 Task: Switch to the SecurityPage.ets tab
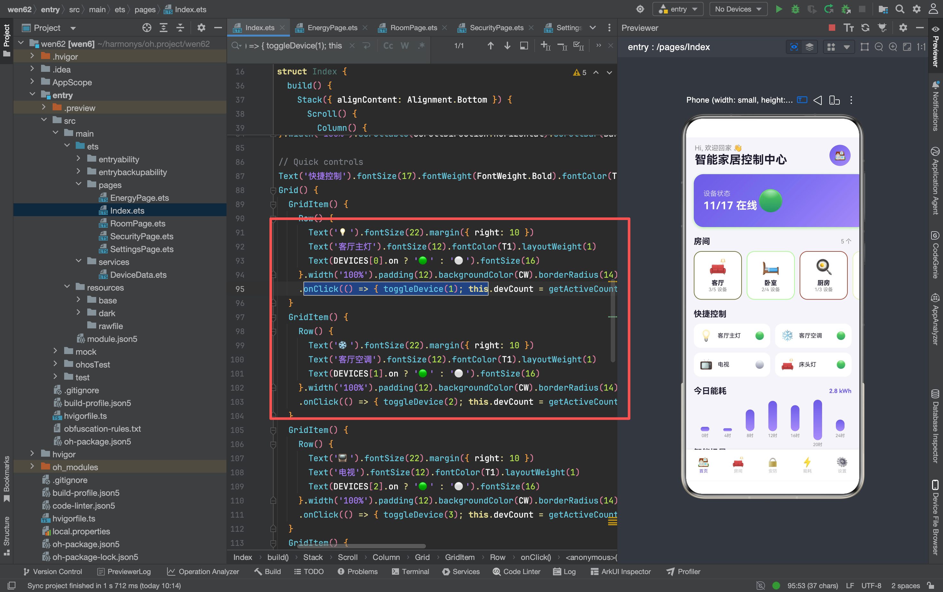click(496, 28)
